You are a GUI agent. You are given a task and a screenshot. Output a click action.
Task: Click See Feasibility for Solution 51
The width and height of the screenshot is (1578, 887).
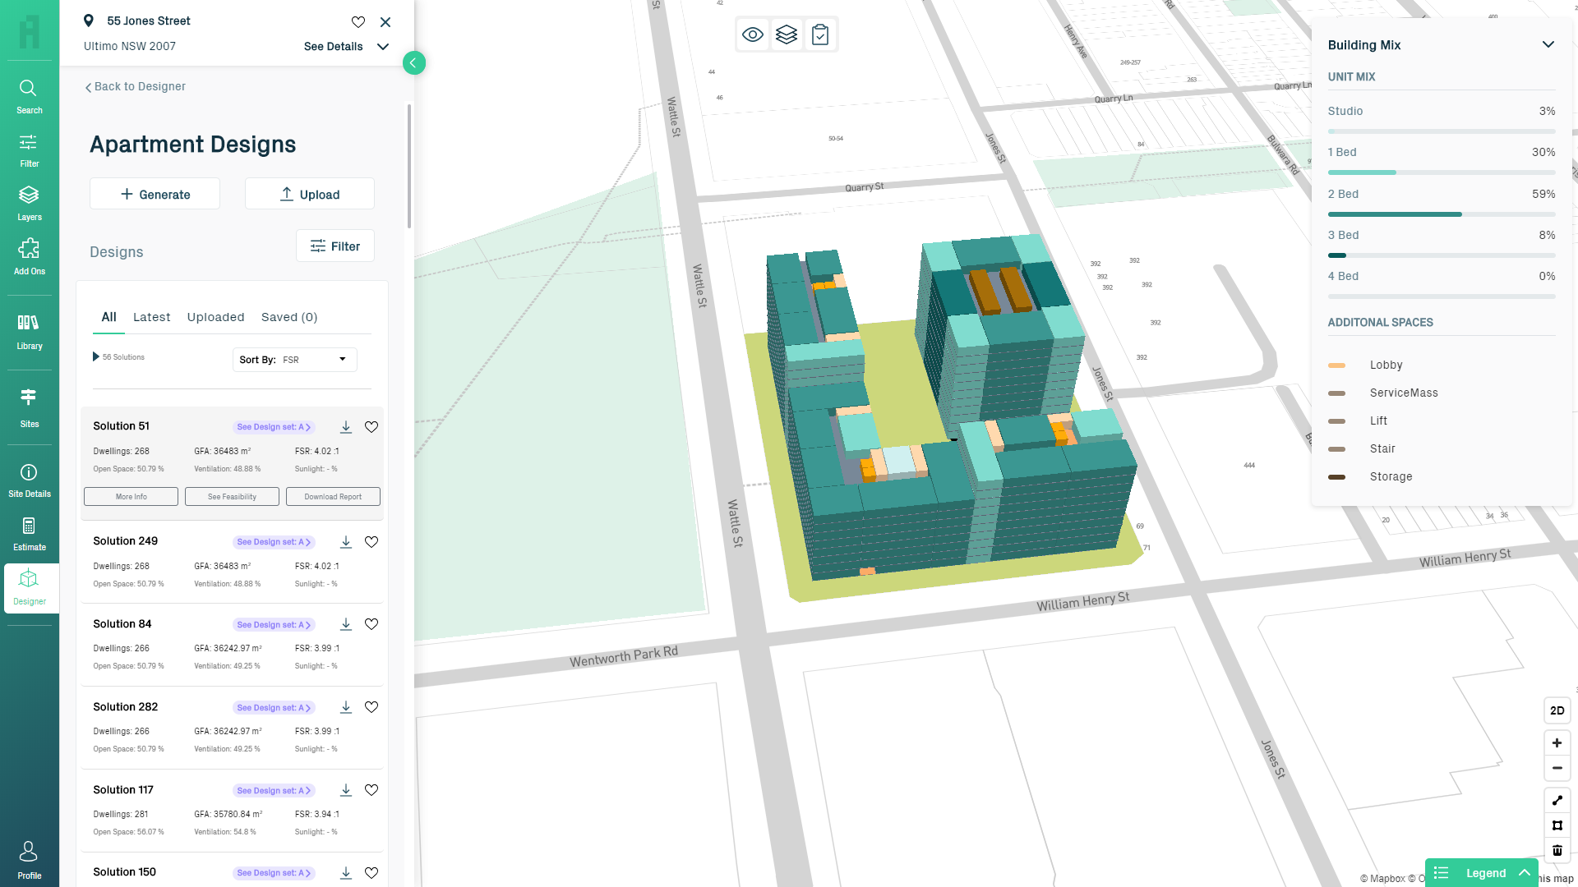tap(232, 497)
